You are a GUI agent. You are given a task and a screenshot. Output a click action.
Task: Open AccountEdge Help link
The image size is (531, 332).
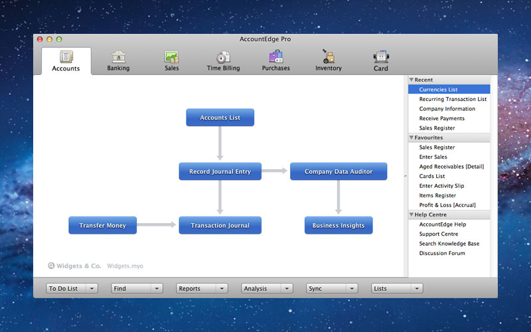443,224
